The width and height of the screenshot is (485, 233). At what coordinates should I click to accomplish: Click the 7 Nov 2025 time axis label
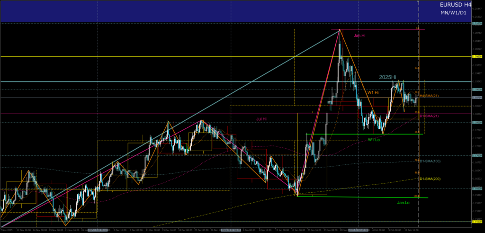7,230
